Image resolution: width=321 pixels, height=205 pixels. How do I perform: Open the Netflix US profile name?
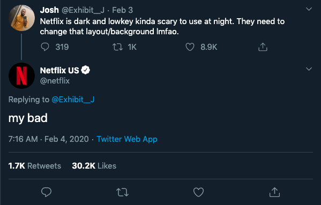[x=59, y=71]
